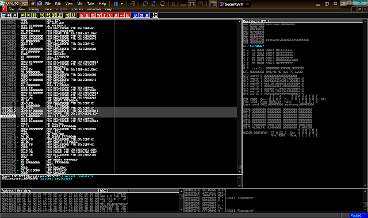Open the VMware snapshot manager icon
Screen dimensions: 368x218
[x=162, y=4]
